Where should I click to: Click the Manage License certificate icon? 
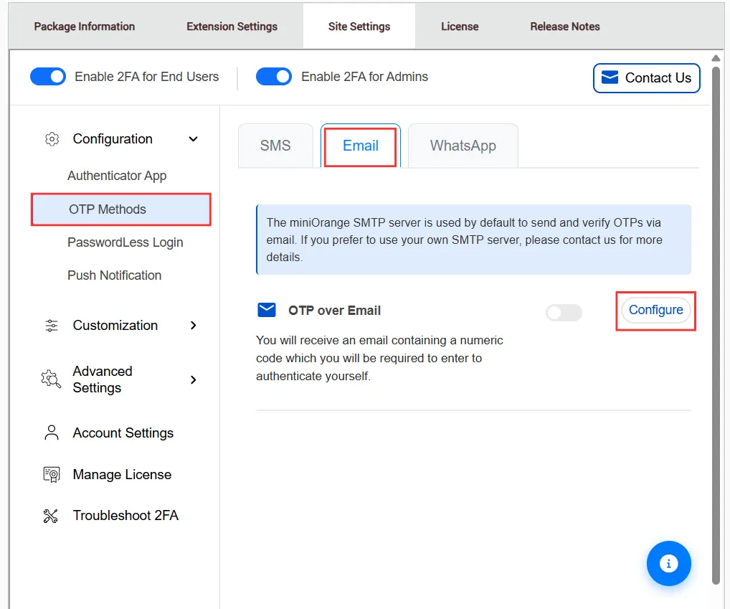50,474
